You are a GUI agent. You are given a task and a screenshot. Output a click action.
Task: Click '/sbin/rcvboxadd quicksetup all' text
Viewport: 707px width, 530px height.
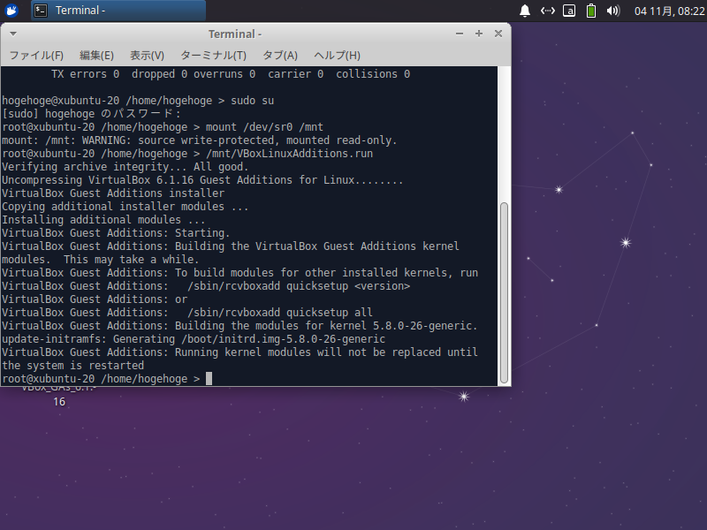279,313
